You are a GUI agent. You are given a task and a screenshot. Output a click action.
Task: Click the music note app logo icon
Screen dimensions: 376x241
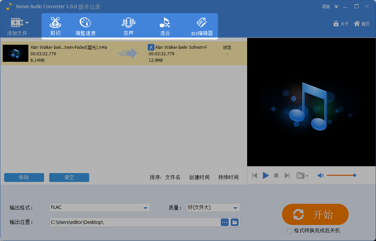click(9, 6)
